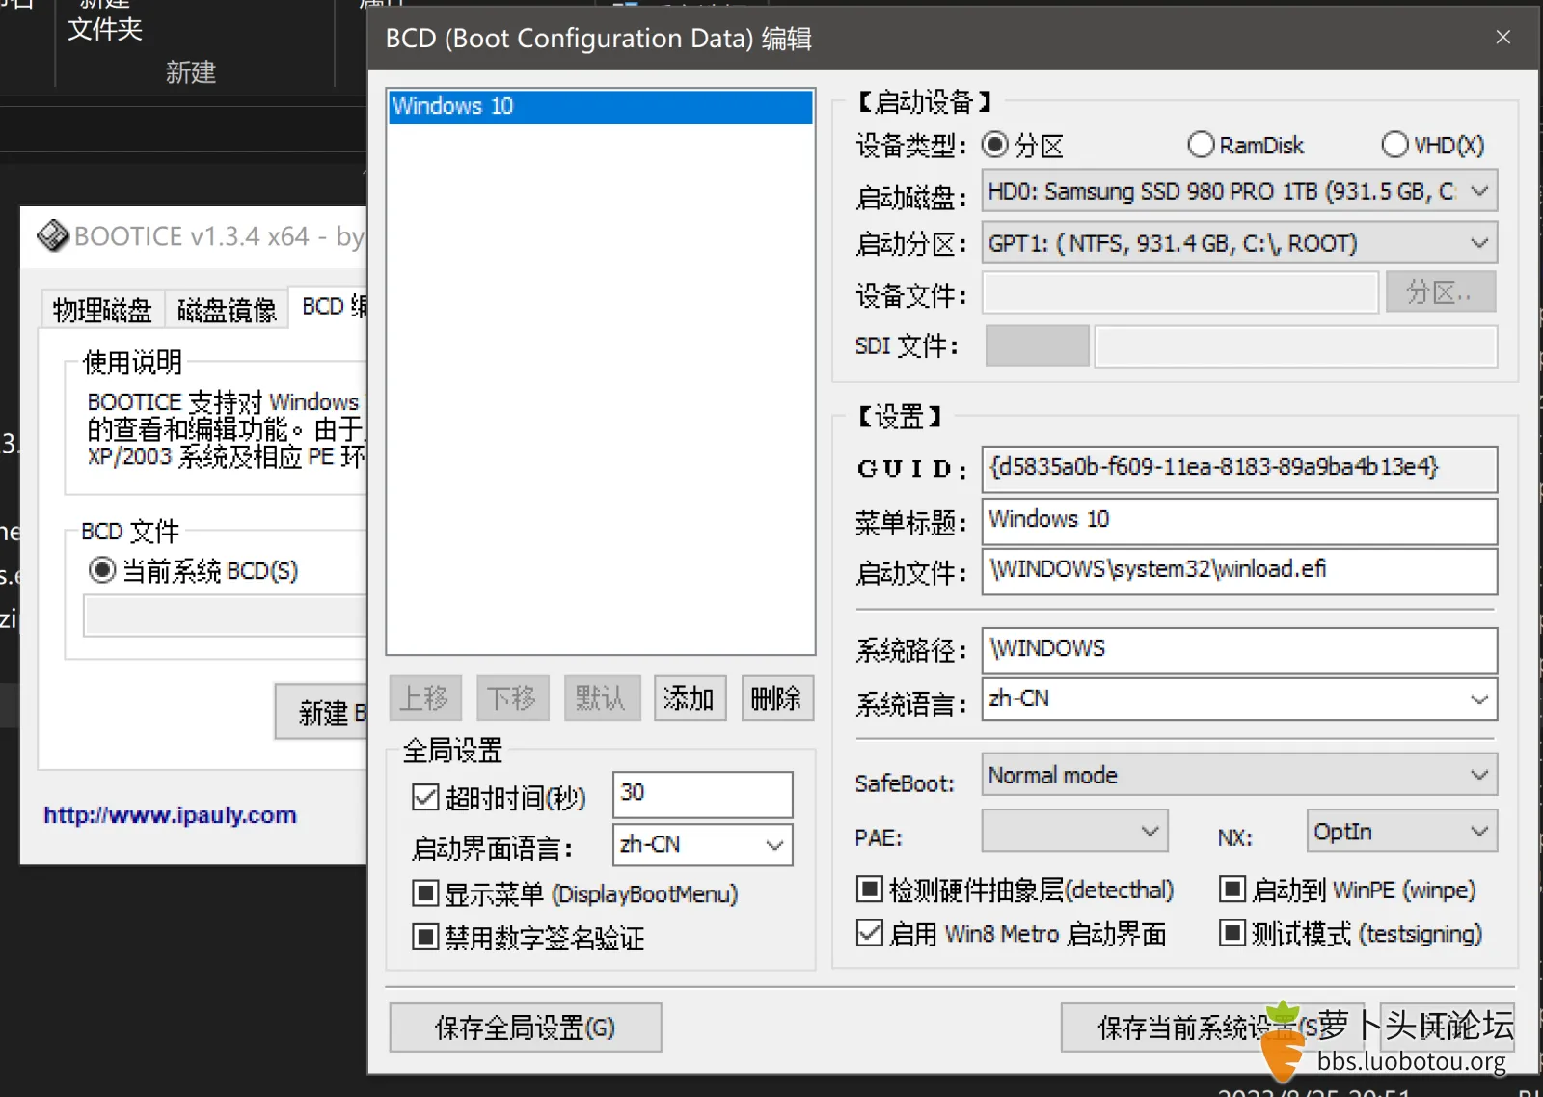Click 保存当前系统设置(S) button
This screenshot has width=1543, height=1097.
1212,1028
